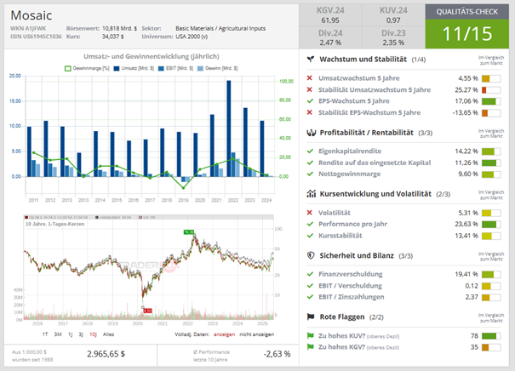Click the red X beside Umsatzwachstum 5 Jahre
Screen dimensions: 515x371
pyautogui.click(x=309, y=78)
